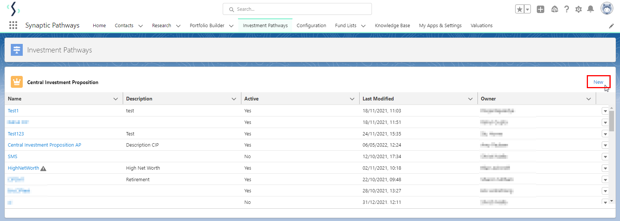Open the Valuations tab
The height and width of the screenshot is (221, 620).
[482, 26]
